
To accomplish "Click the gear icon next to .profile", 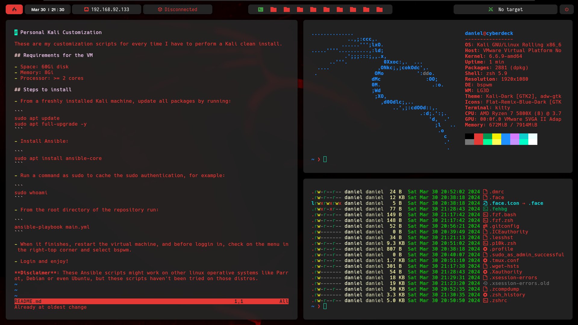I will [x=485, y=249].
